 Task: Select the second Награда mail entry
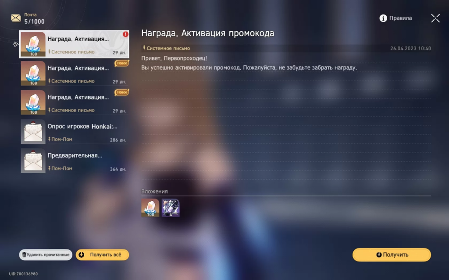click(79, 73)
